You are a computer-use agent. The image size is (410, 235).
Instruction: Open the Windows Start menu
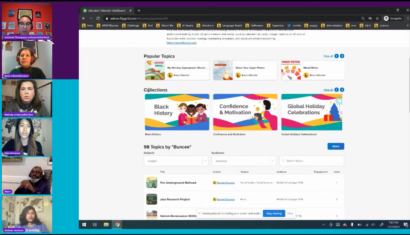[x=84, y=225]
